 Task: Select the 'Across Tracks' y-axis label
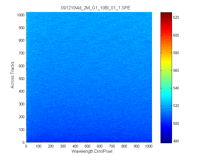tap(12, 75)
